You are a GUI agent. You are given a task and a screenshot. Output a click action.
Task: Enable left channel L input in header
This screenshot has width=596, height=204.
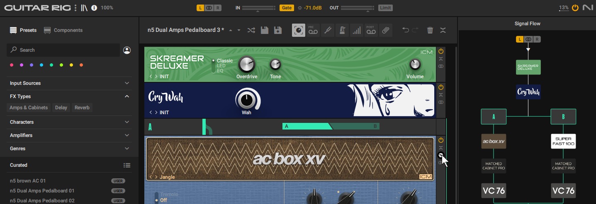(200, 8)
